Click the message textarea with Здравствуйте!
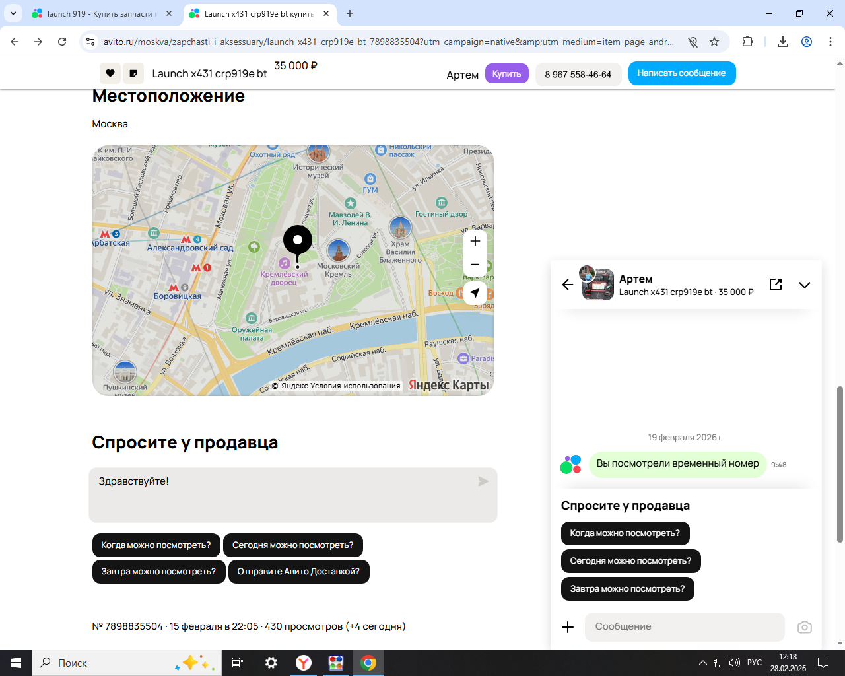 pos(293,495)
